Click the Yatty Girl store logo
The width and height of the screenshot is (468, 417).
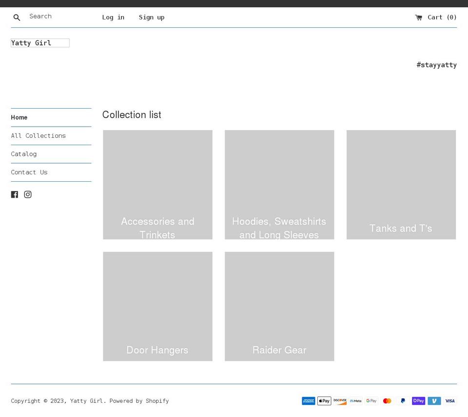(x=40, y=43)
